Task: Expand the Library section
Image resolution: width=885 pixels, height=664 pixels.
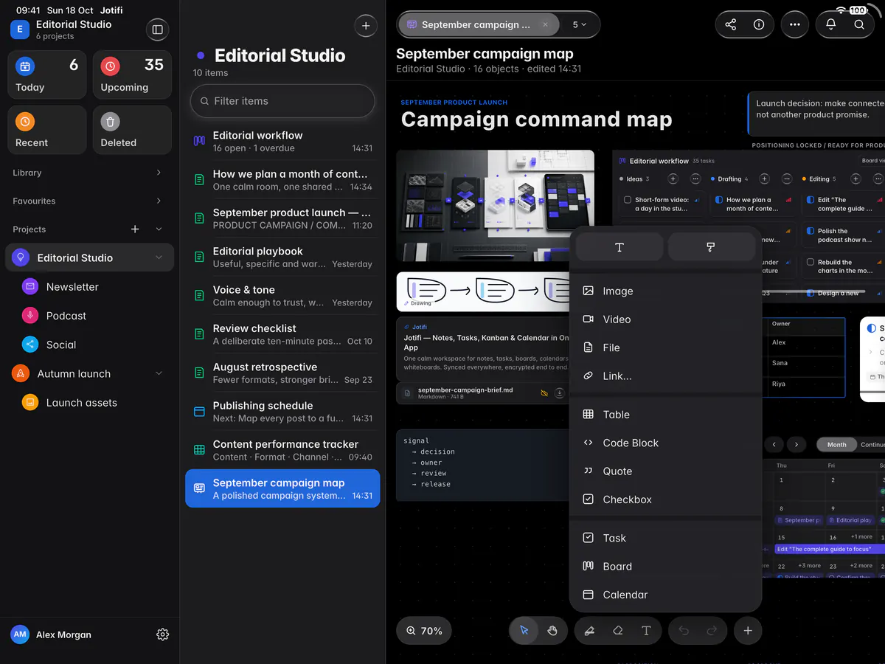Action: pos(159,173)
